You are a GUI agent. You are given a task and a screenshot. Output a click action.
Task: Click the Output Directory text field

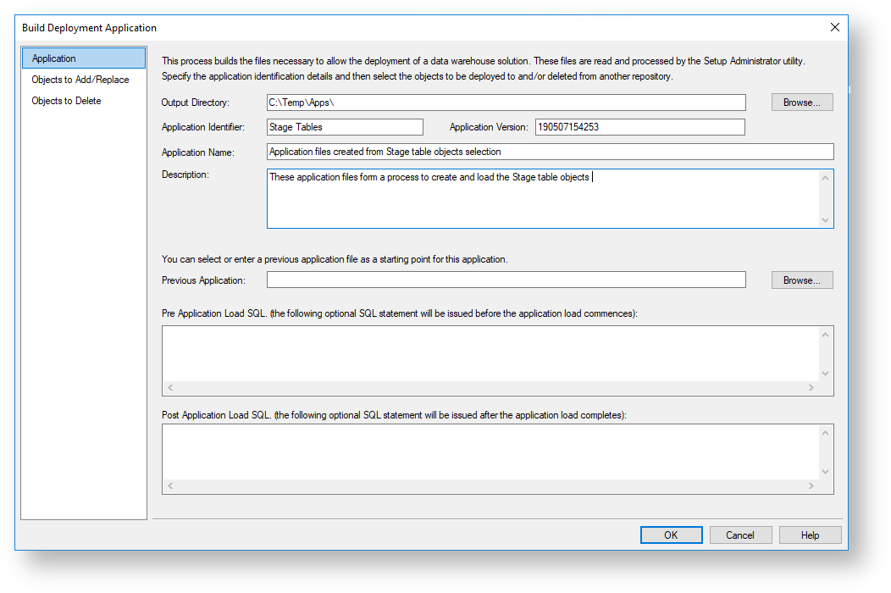[506, 103]
